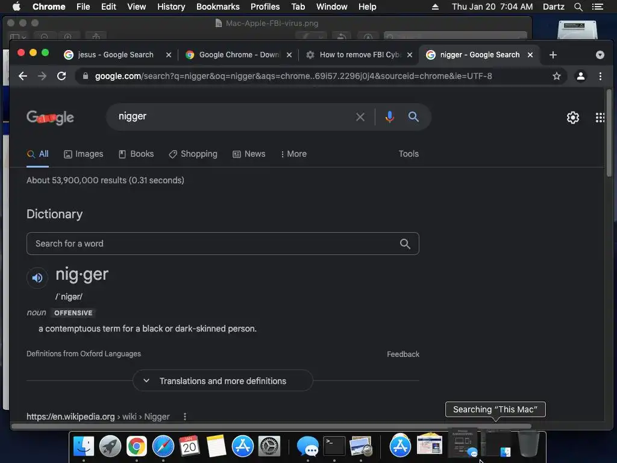Switch to 'How to remove FBI Cyber' tab
The width and height of the screenshot is (617, 463).
click(x=359, y=55)
